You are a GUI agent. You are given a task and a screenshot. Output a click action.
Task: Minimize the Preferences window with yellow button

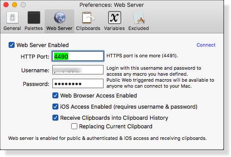pos(15,5)
